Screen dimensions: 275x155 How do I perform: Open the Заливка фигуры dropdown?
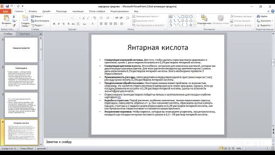click(242, 16)
